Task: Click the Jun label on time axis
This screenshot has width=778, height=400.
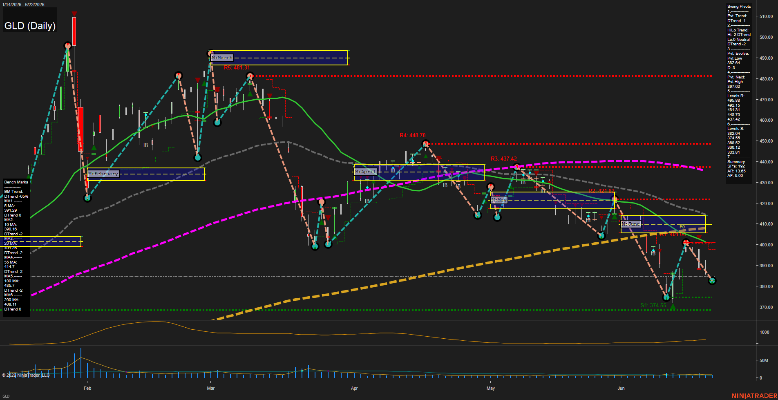Action: click(x=621, y=388)
